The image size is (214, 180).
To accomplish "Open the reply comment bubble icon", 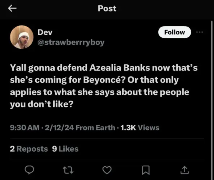I will 29,170.
